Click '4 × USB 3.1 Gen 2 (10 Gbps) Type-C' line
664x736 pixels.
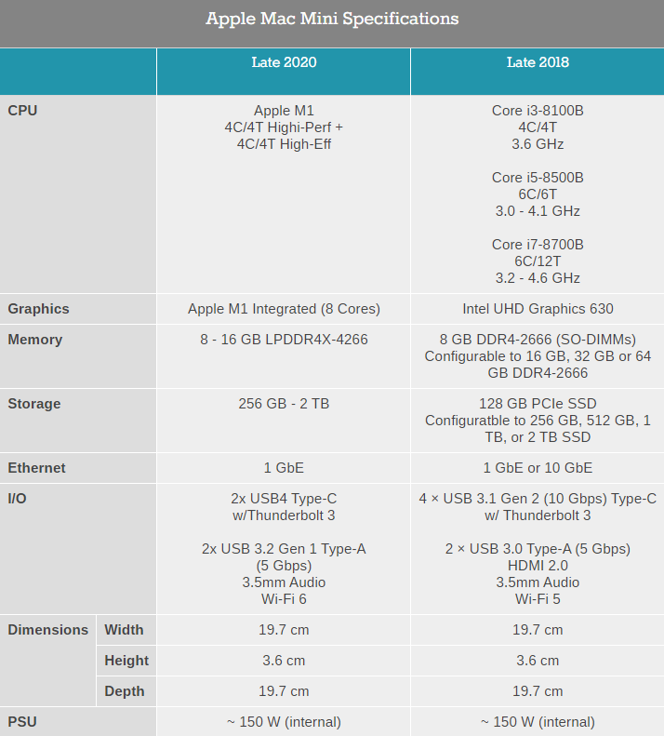point(538,499)
